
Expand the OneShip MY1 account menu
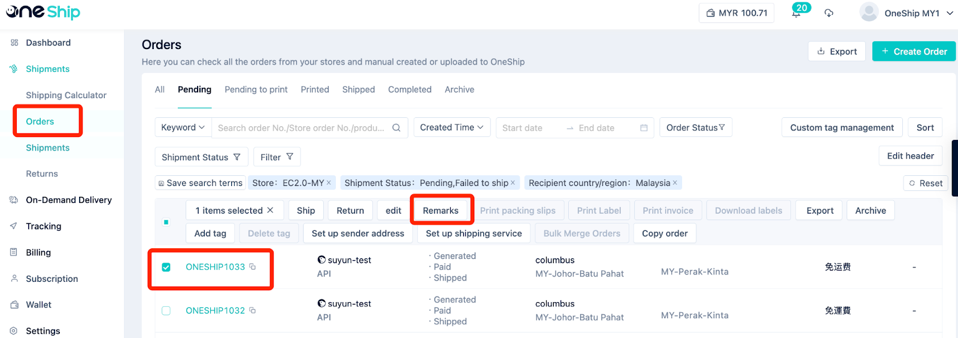click(950, 13)
